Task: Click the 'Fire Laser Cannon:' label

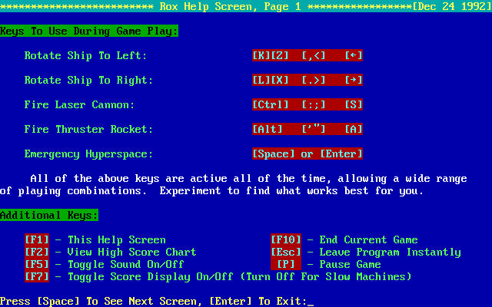Action: point(79,104)
